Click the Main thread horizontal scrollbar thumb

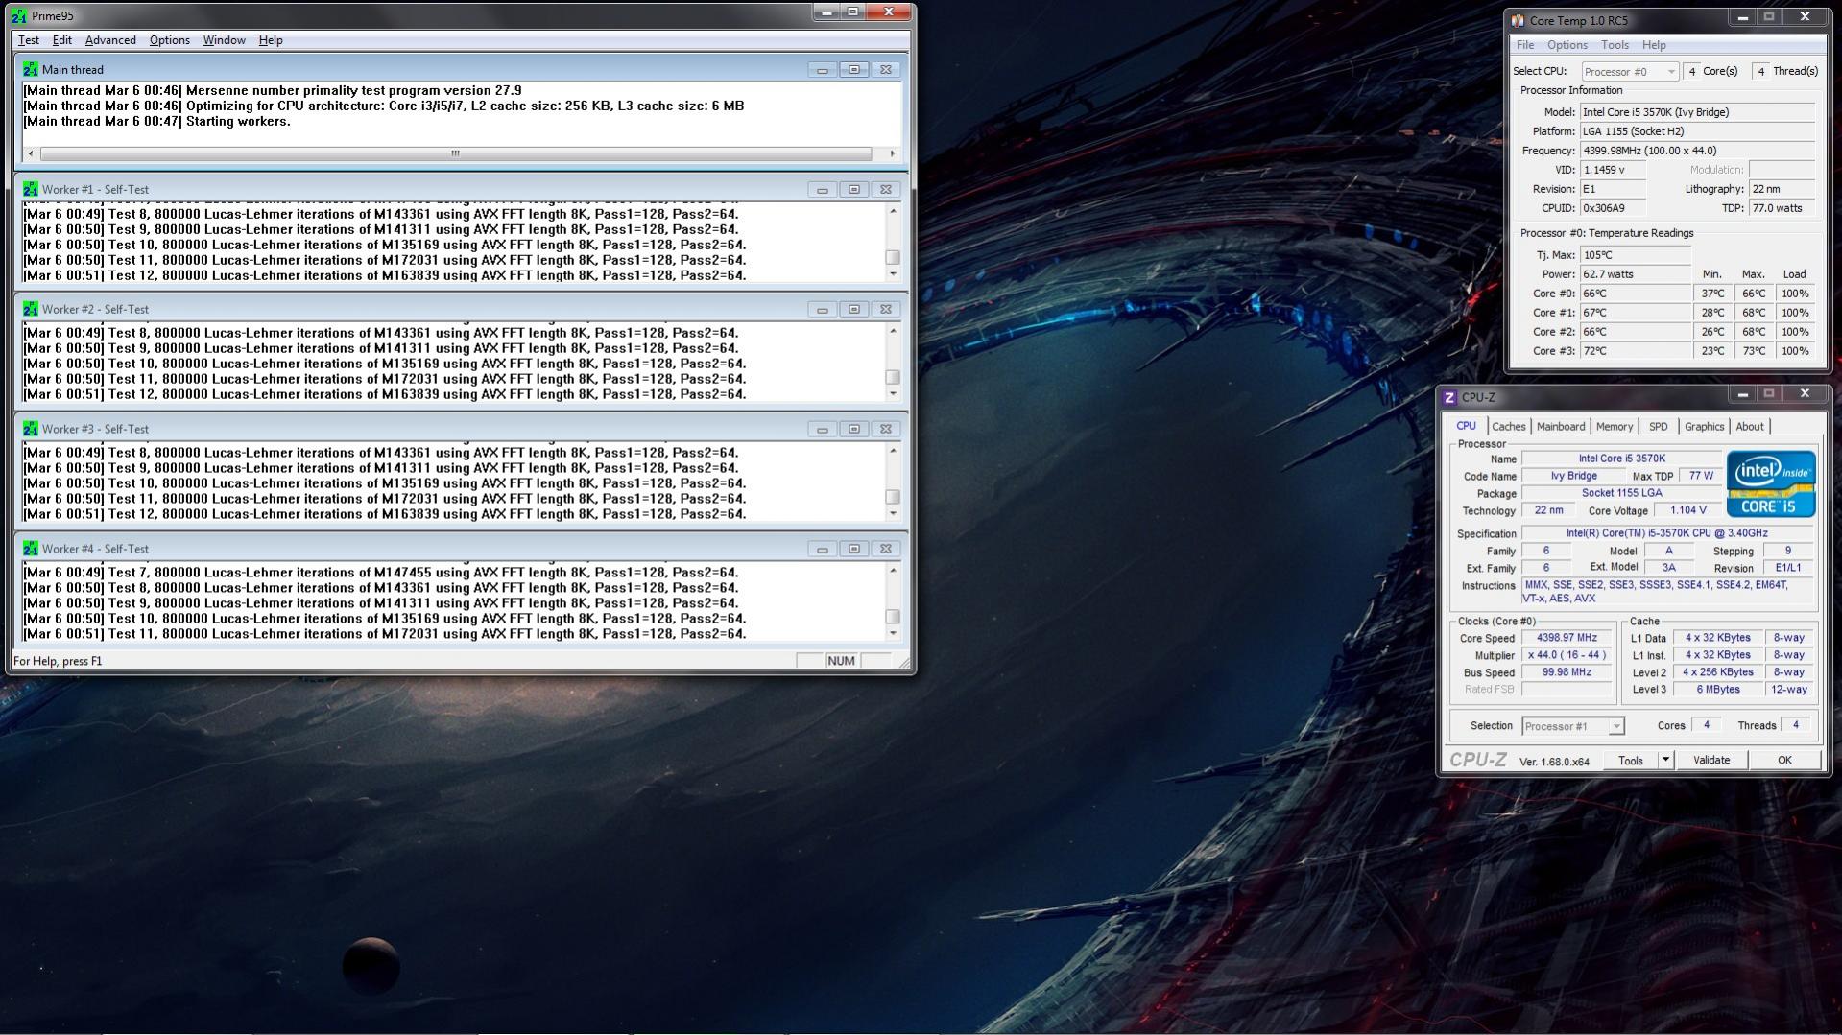point(455,153)
